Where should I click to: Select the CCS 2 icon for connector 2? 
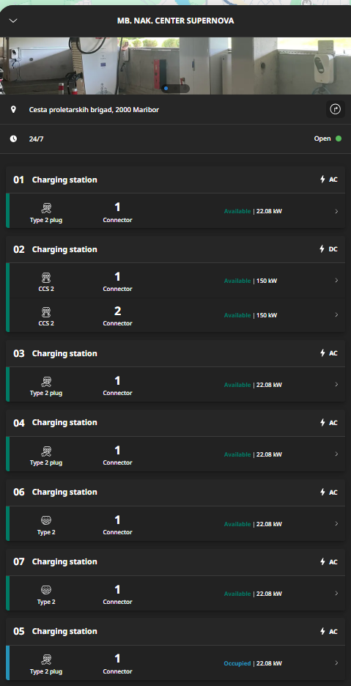(46, 312)
